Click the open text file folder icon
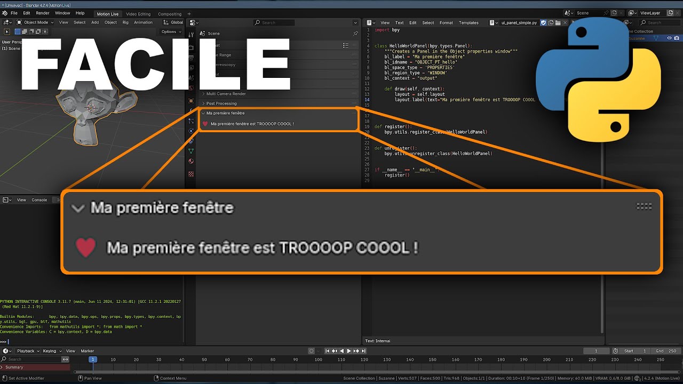The height and width of the screenshot is (384, 683). point(558,22)
